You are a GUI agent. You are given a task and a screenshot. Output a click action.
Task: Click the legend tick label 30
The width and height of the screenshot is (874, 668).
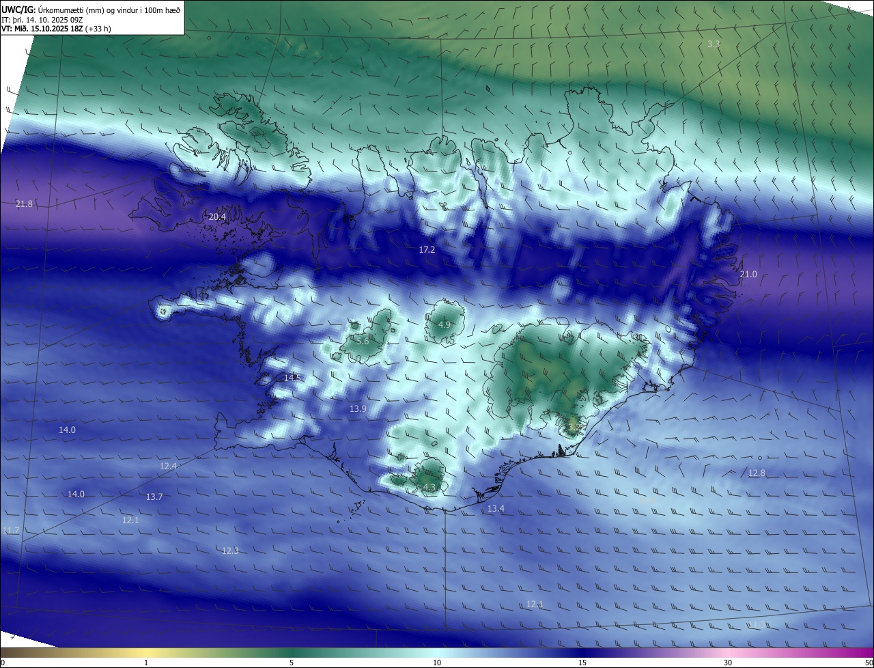tap(728, 663)
